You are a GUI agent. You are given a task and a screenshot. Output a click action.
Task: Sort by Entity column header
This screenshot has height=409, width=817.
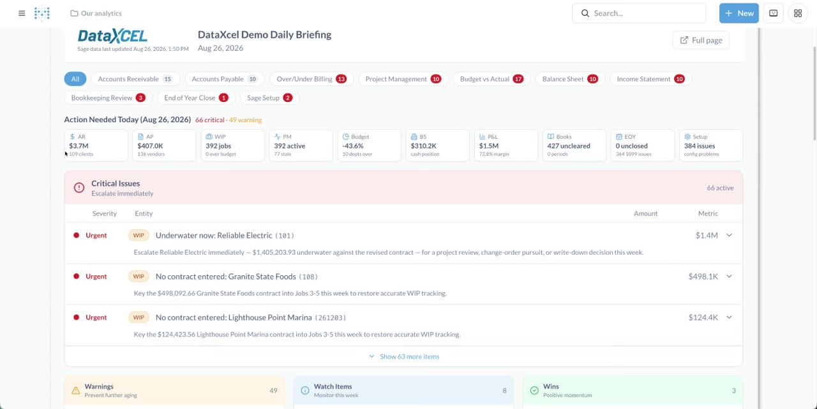point(144,213)
